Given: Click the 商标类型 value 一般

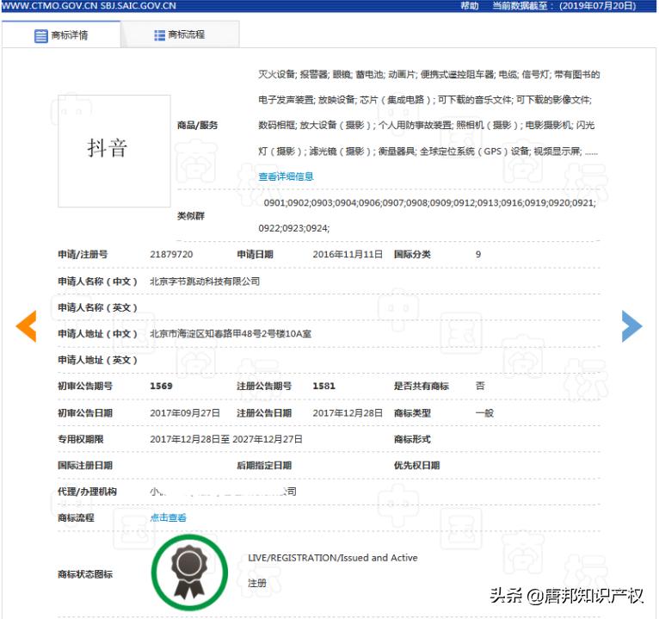Looking at the screenshot, I should click(484, 413).
